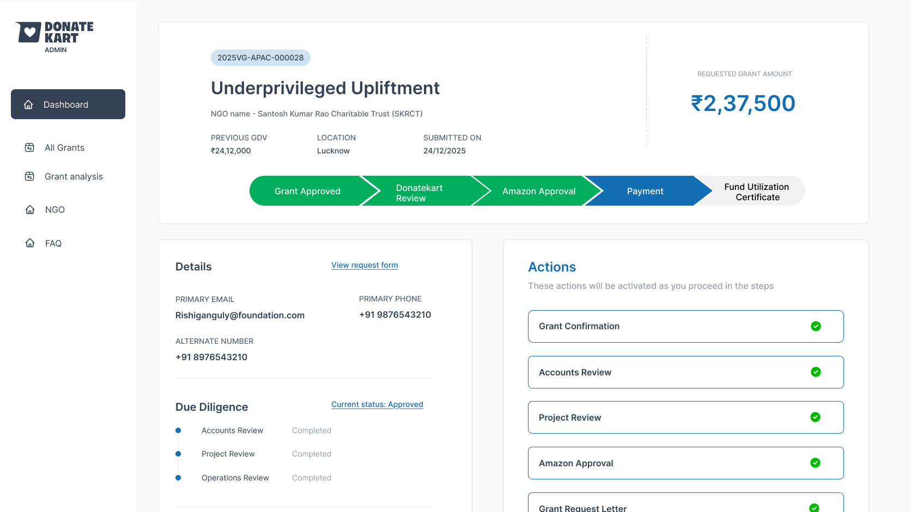Viewport: 911px width, 512px height.
Task: Click grant ID badge 2025VG-APAC-000028
Action: (260, 58)
